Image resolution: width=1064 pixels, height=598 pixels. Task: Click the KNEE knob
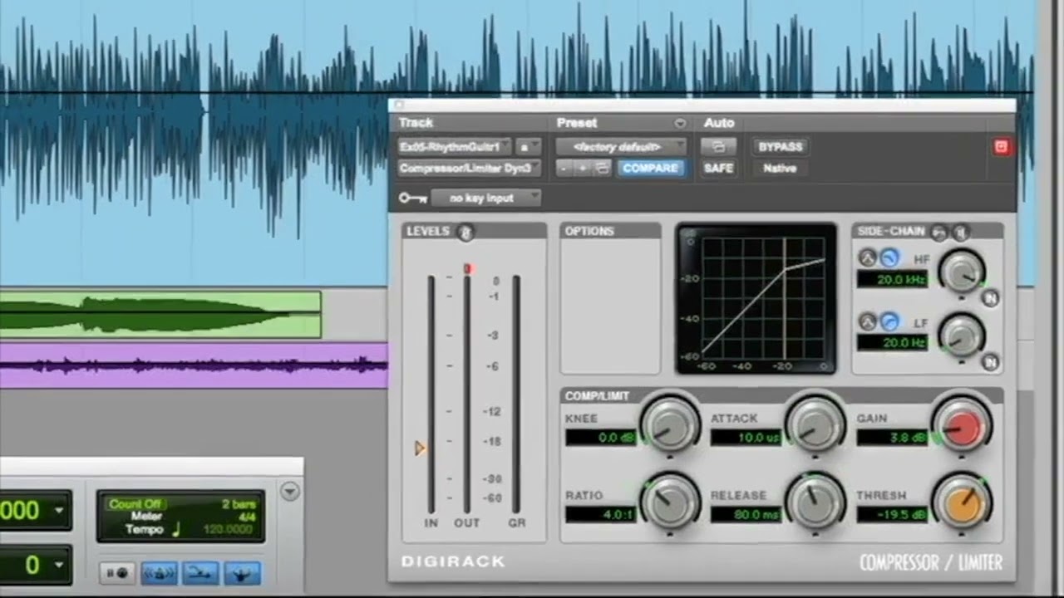coord(670,424)
